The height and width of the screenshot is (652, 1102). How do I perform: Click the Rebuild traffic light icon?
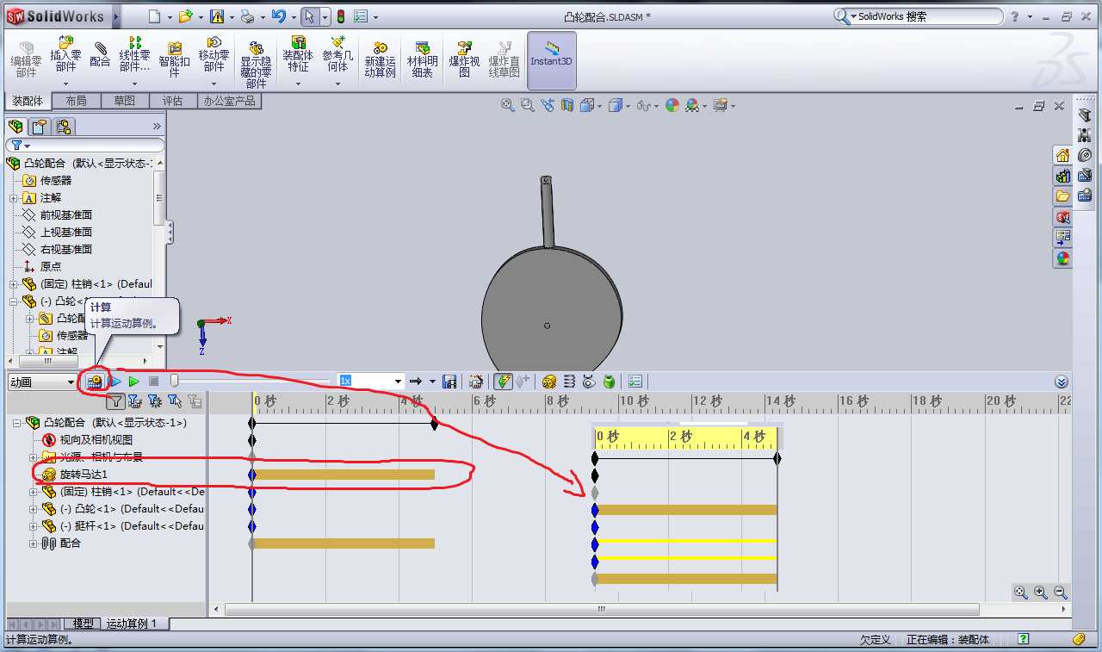pos(340,16)
